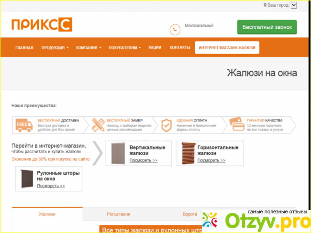Open the Акции menu item
The image size is (311, 233).
[155, 48]
